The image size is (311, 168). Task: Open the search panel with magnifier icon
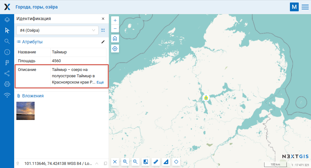pyautogui.click(x=7, y=41)
